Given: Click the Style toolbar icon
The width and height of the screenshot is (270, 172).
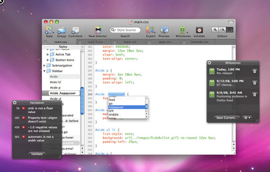Looking at the screenshot, I should tap(49, 30).
